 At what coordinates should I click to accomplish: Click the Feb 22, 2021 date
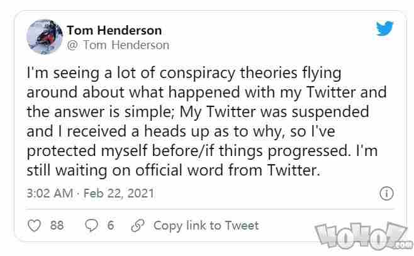tap(118, 192)
